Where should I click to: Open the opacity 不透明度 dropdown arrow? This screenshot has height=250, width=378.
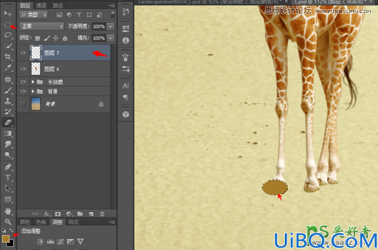[110, 27]
